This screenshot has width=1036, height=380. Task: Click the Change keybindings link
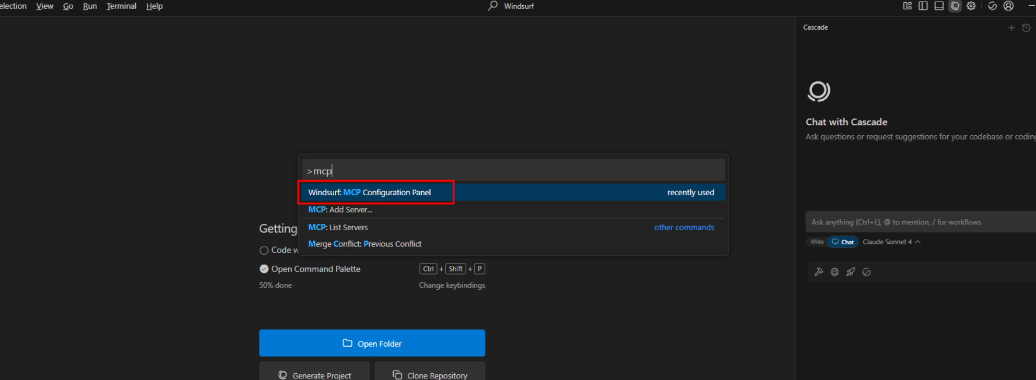click(452, 285)
